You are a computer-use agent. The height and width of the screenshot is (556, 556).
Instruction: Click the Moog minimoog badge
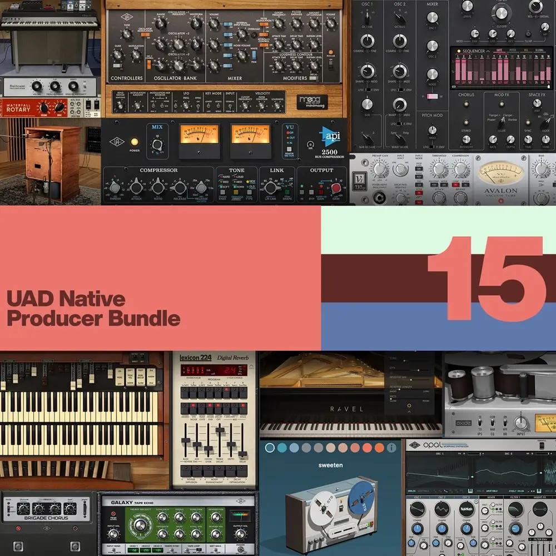(x=312, y=101)
